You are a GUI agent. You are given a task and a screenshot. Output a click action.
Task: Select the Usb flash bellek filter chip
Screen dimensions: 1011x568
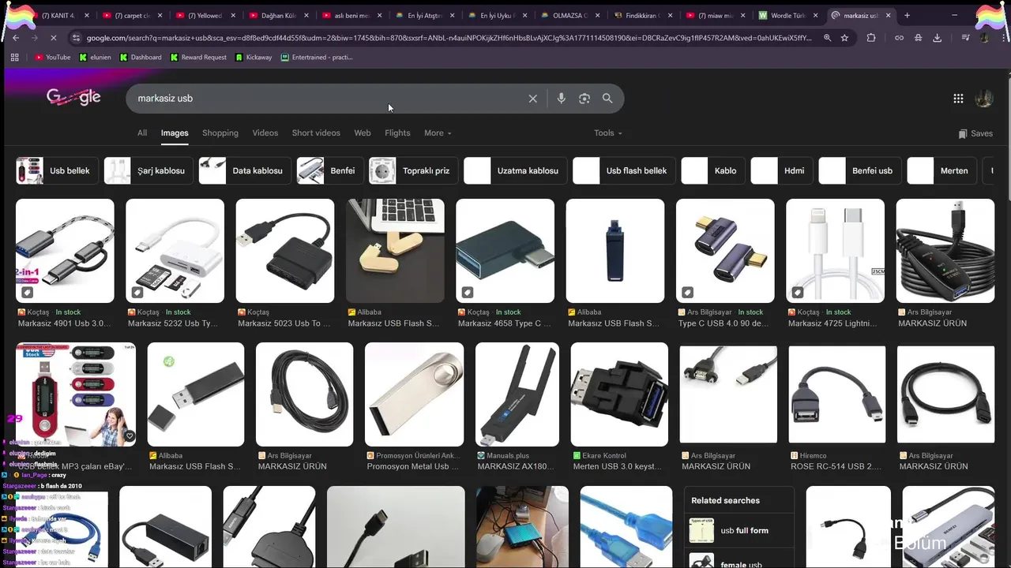624,170
